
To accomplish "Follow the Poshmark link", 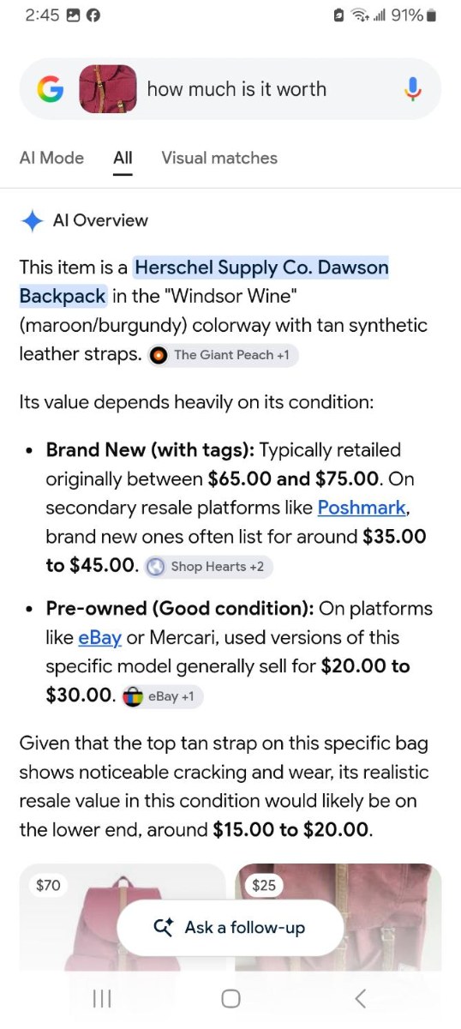I will [x=362, y=508].
